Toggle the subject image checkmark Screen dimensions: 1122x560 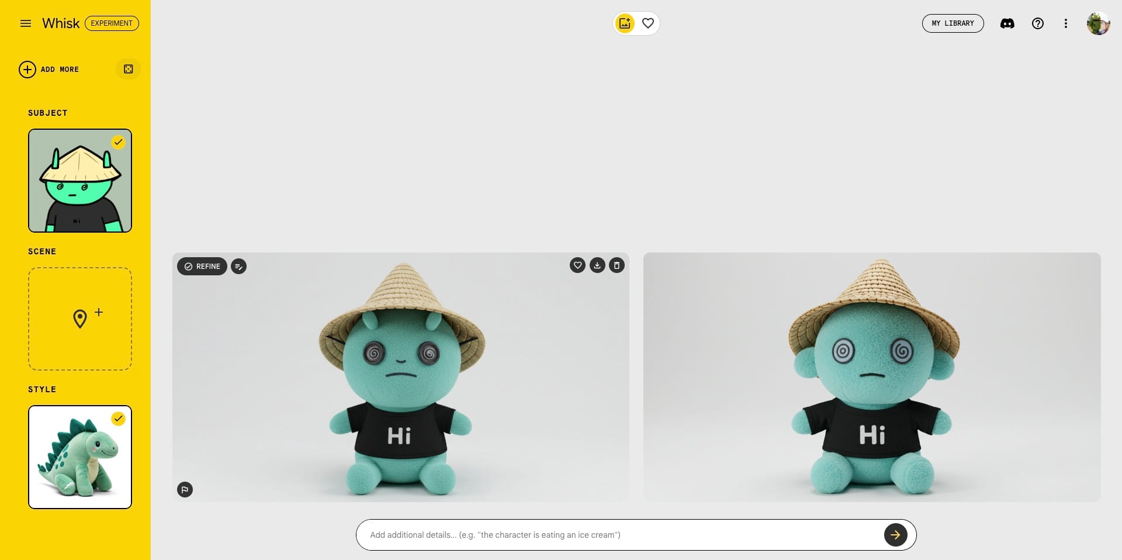coord(119,142)
